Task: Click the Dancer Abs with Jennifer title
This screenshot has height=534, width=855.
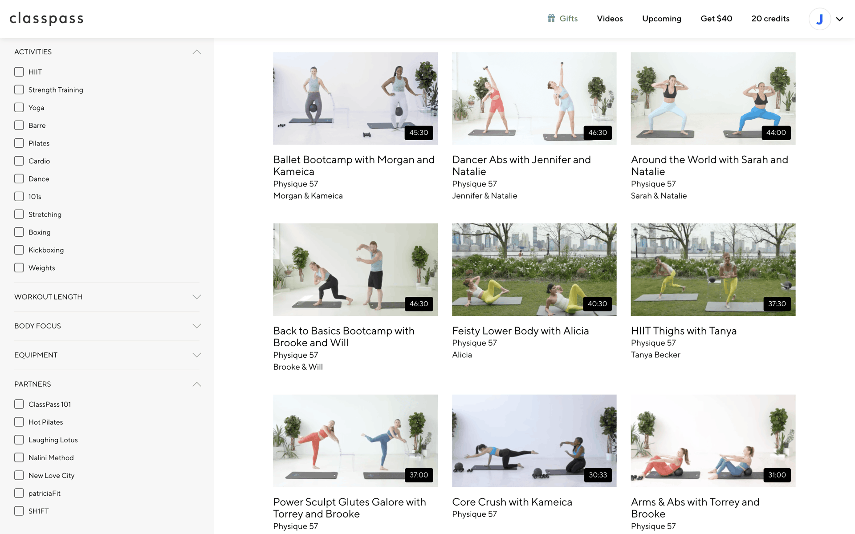Action: (521, 166)
